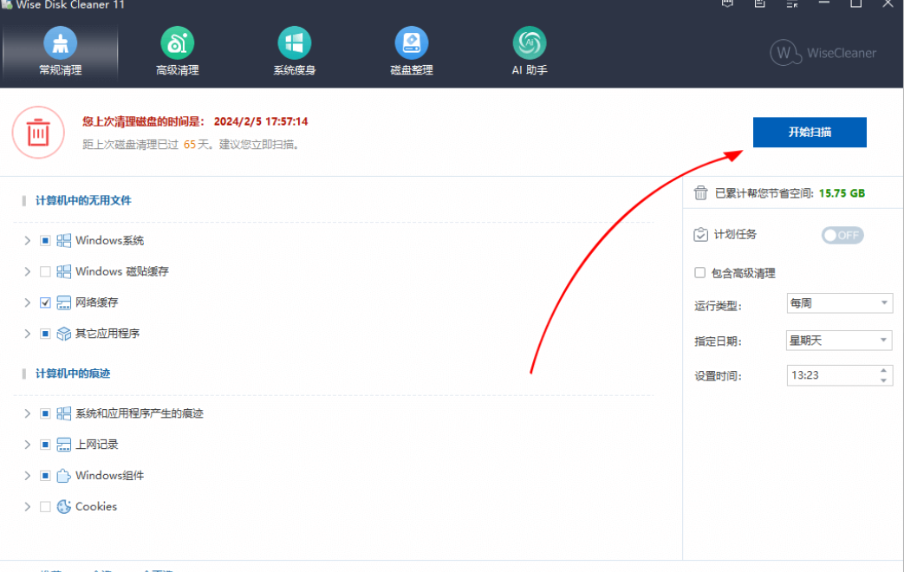
Task: Open the title bar menu list icon
Action: (792, 3)
